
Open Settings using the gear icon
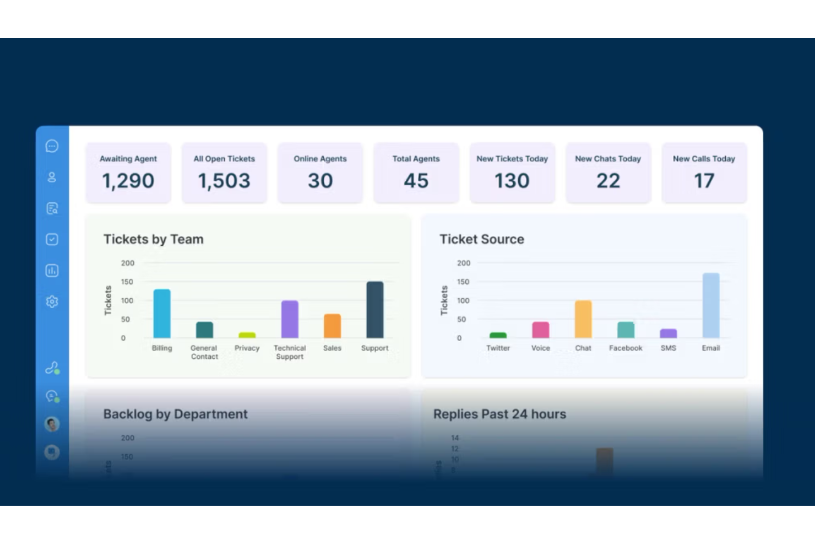click(x=52, y=301)
